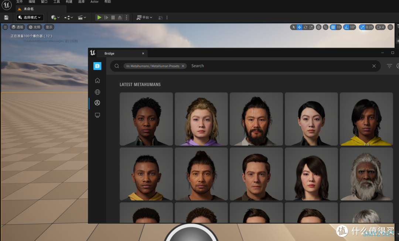Open the 帮助 menu
The height and width of the screenshot is (241, 399).
108,1
